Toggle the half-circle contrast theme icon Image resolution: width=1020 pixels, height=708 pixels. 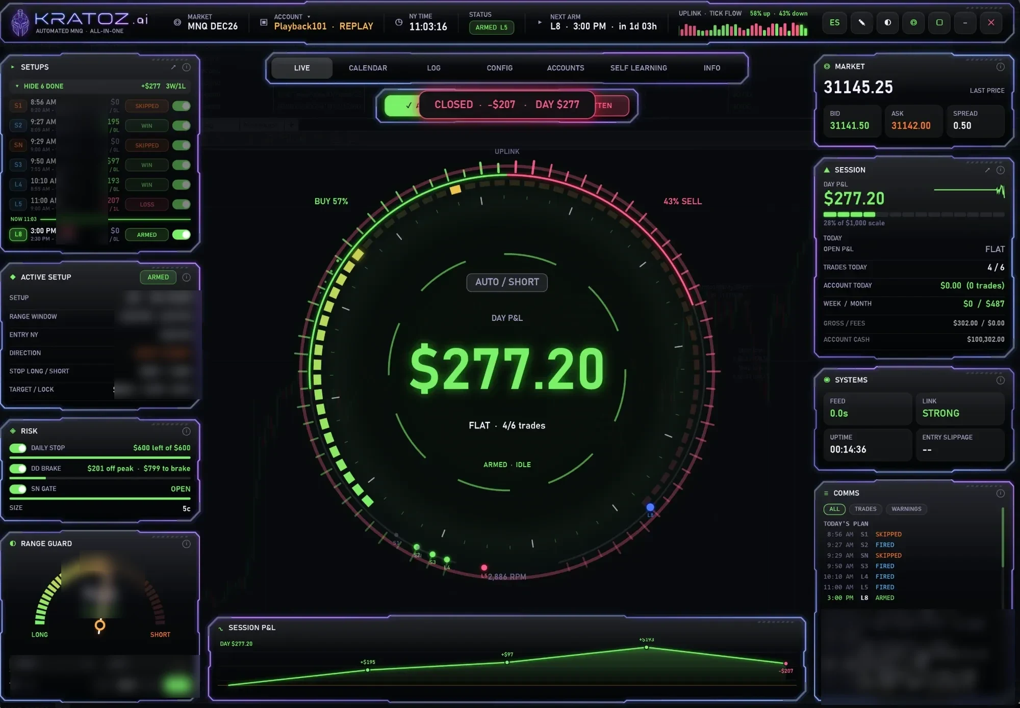(887, 22)
